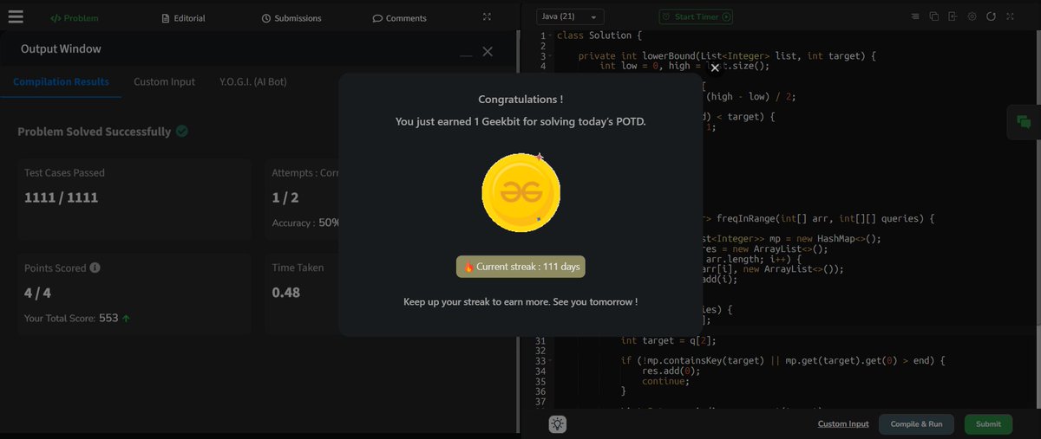Open the hamburger menu icon
Image resolution: width=1041 pixels, height=439 pixels.
[x=16, y=16]
